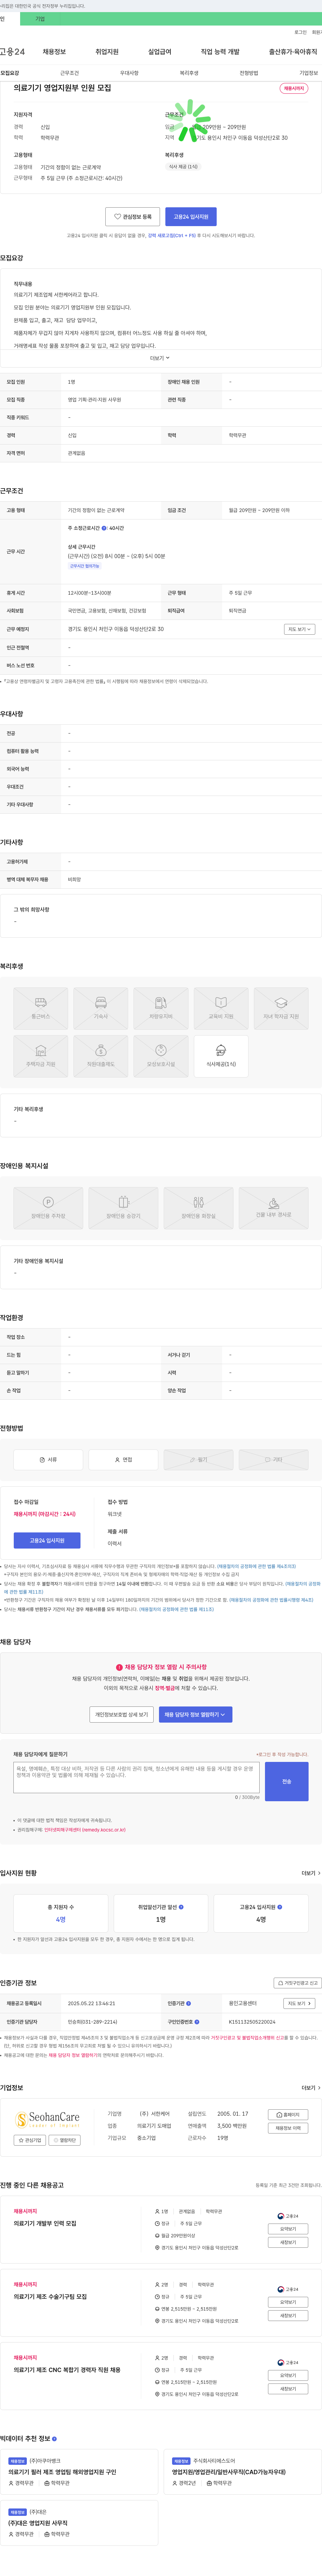322x2576 pixels.
Task: Open 의료기기 개발부 인력 모집 posting
Action: point(45,2223)
